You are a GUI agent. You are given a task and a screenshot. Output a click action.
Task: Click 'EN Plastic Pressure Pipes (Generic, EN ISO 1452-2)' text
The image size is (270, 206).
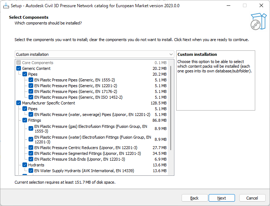(78, 97)
